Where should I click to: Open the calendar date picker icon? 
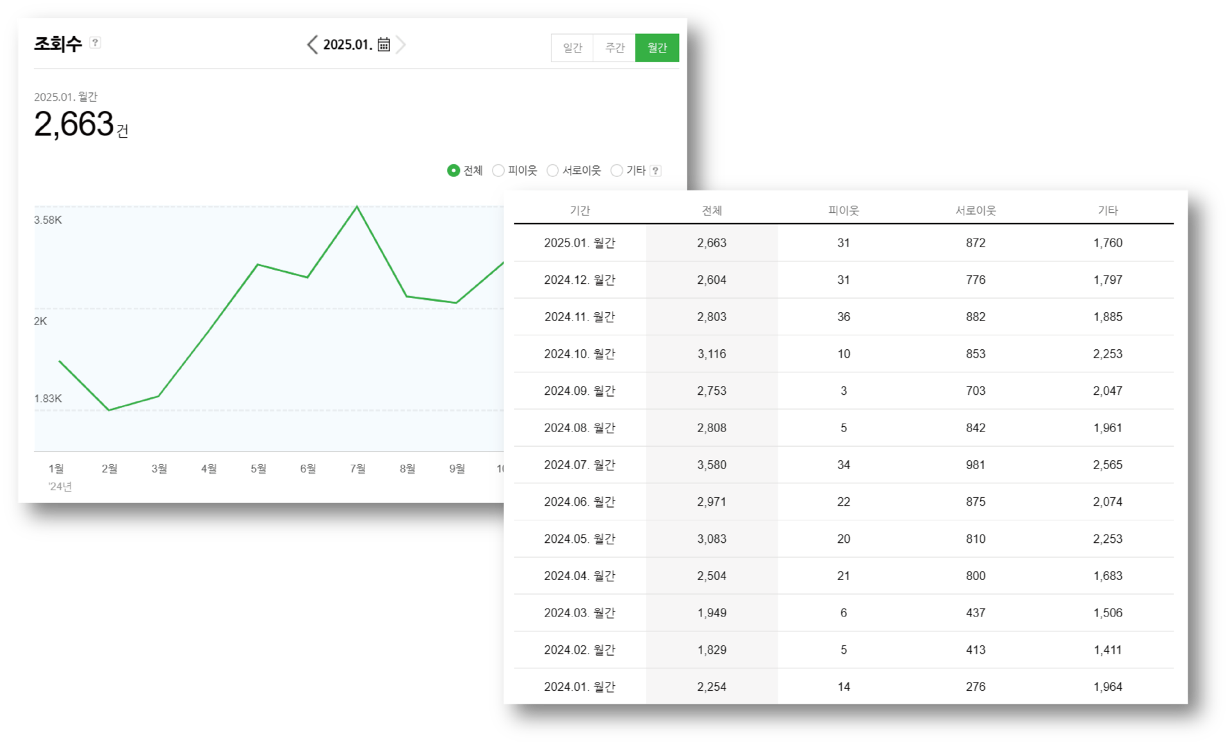tap(384, 44)
